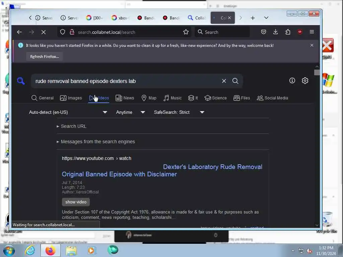Switch to IT category
343x257 pixels.
point(193,98)
